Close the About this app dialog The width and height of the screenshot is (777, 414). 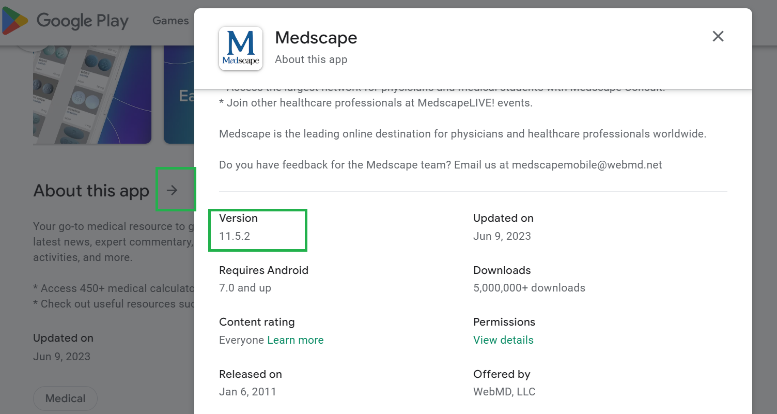718,36
